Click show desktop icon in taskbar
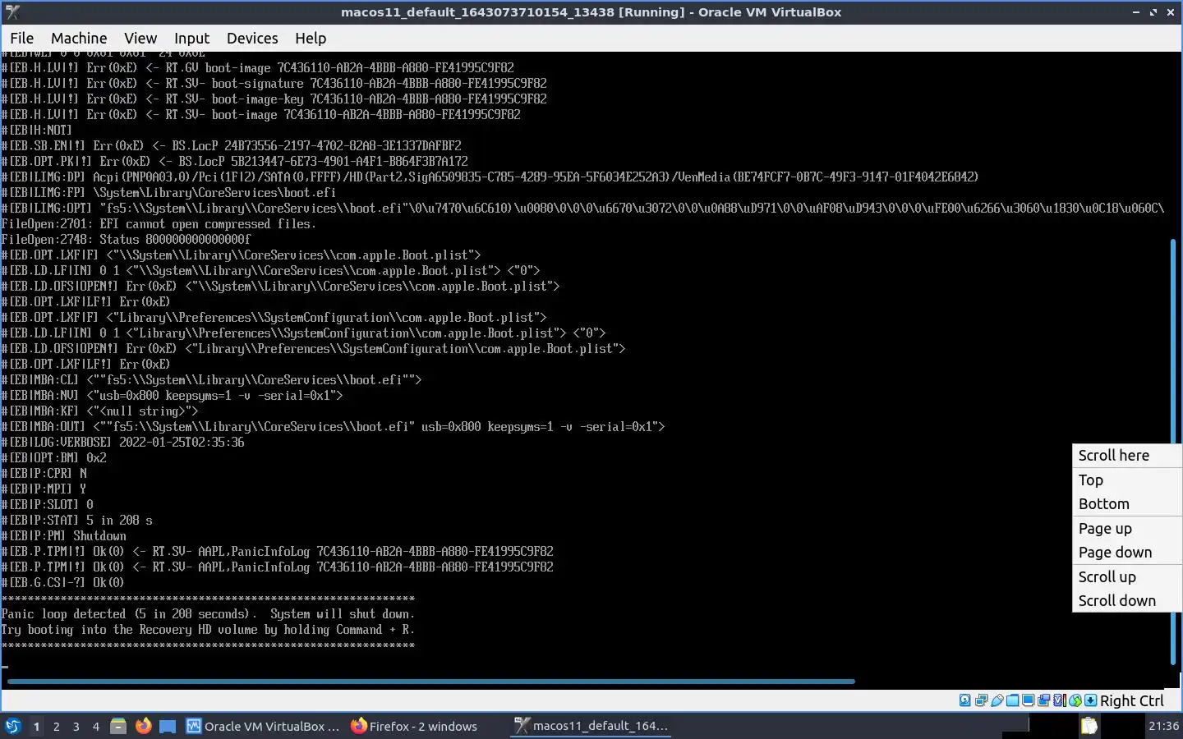 click(168, 726)
